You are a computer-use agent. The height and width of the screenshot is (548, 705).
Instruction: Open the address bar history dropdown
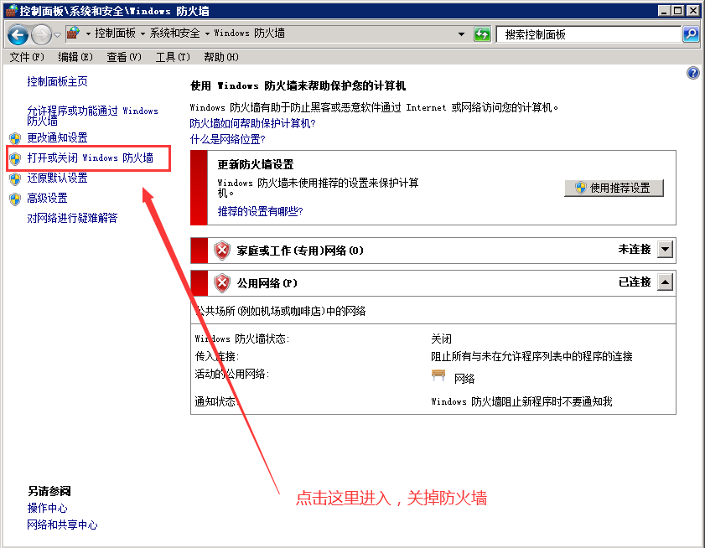(461, 34)
